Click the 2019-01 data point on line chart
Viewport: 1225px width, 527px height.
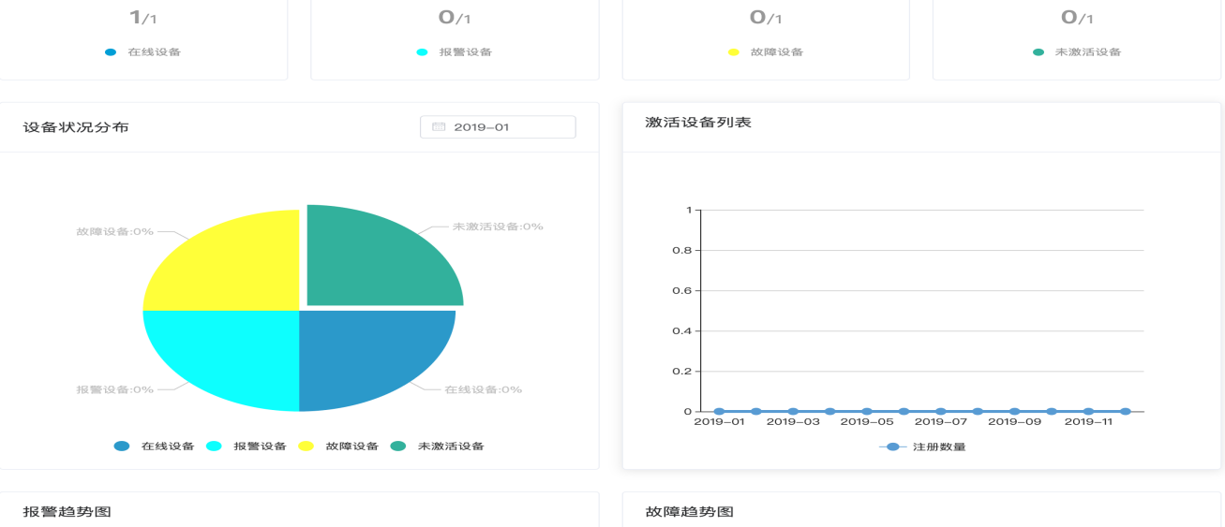(x=719, y=411)
